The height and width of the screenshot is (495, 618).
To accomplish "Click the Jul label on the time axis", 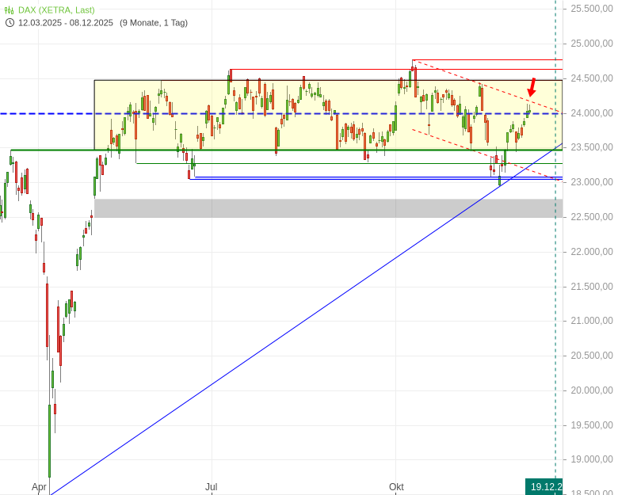I will pyautogui.click(x=211, y=486).
